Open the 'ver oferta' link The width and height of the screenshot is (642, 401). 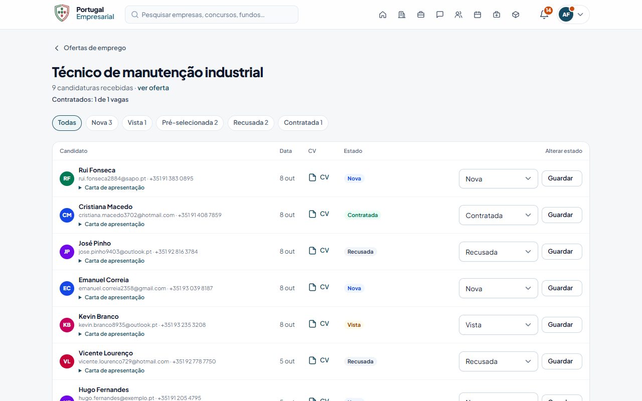[x=153, y=88]
